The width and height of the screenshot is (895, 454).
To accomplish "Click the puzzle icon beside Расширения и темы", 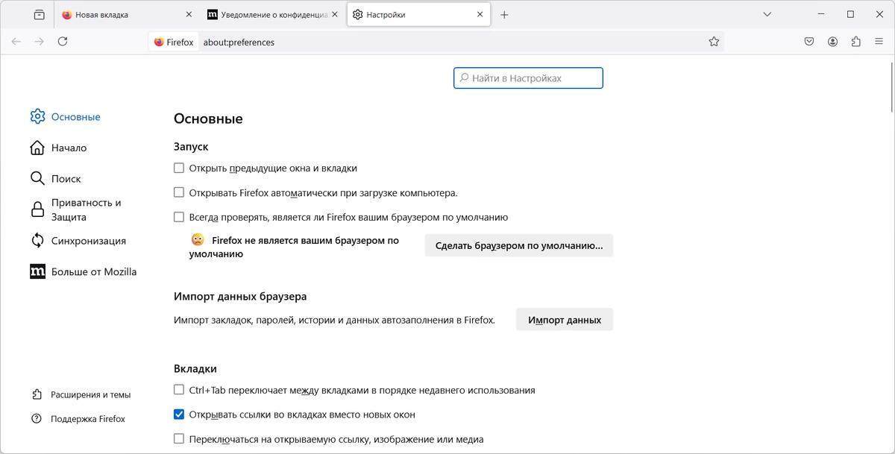I will click(37, 394).
